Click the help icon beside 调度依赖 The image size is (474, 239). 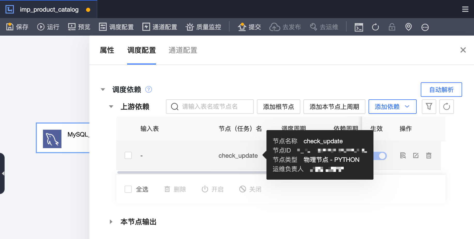coord(149,89)
